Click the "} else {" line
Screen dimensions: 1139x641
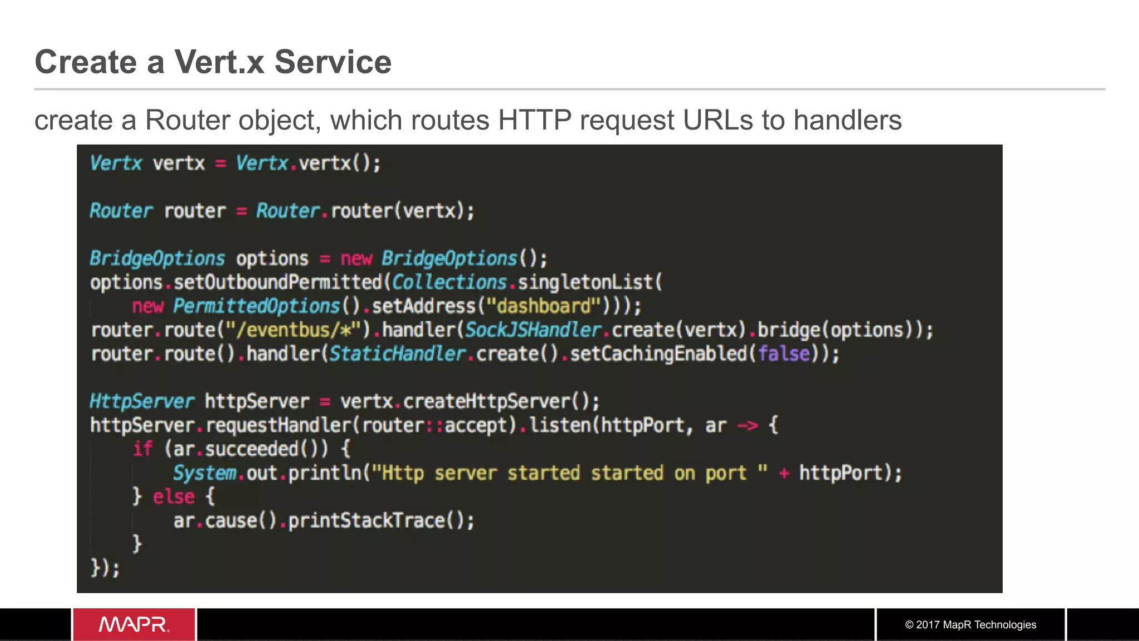coord(174,496)
